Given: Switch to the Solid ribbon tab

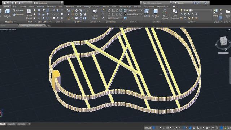Looking at the screenshot, I should (15, 6).
